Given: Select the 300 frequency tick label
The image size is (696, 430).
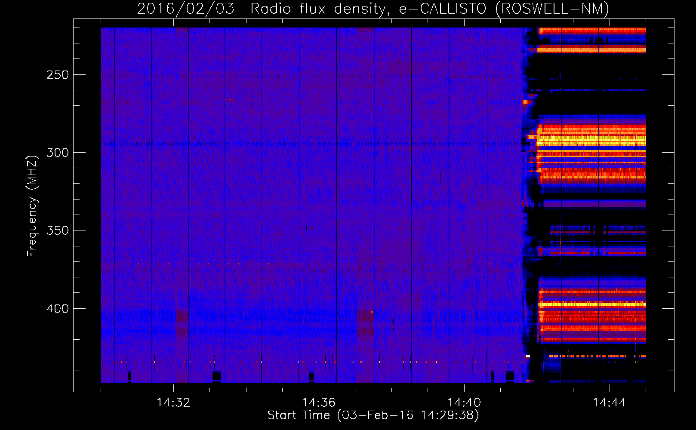Looking at the screenshot, I should point(58,153).
